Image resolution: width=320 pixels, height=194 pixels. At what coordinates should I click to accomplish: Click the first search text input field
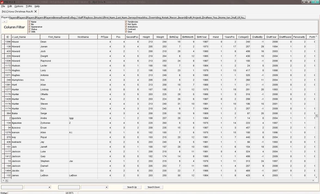point(12,187)
